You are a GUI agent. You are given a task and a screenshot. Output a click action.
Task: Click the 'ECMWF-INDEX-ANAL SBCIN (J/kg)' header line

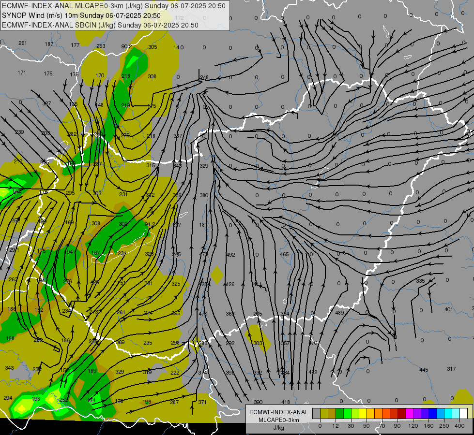59,25
